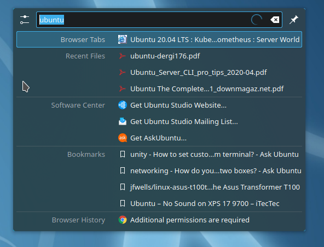Screen dimensions: 324x247
Task: Click the Browser History category label
Action: coord(78,220)
